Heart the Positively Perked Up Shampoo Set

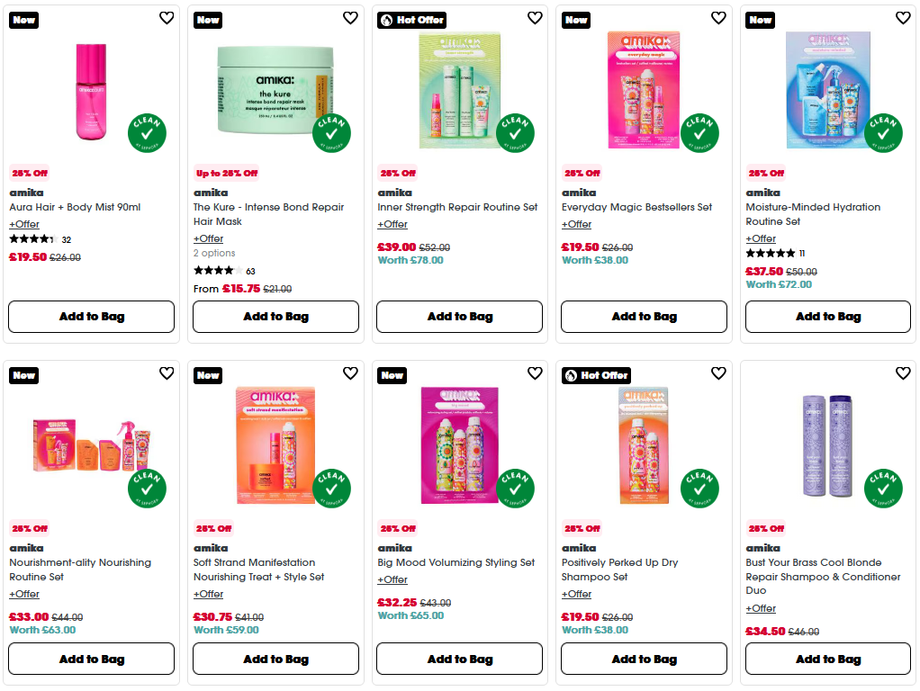(718, 373)
